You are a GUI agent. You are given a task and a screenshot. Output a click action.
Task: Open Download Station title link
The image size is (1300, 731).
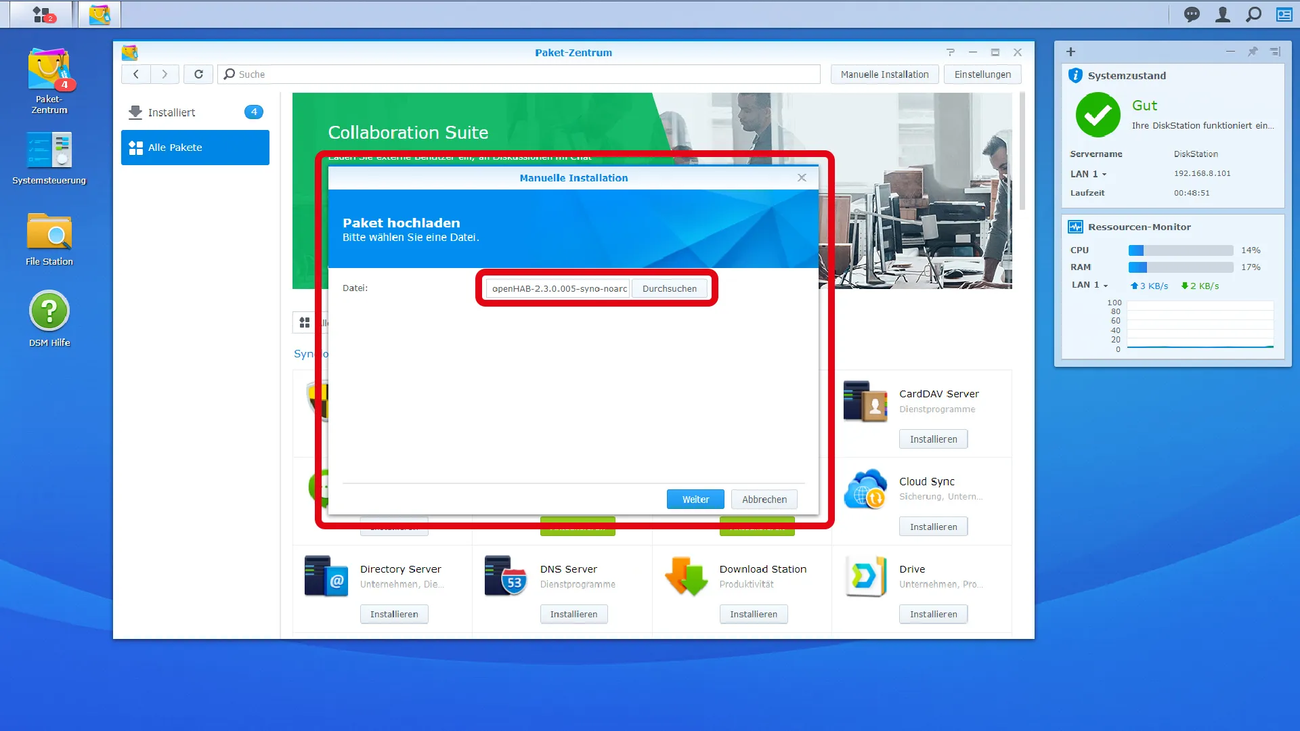click(763, 569)
